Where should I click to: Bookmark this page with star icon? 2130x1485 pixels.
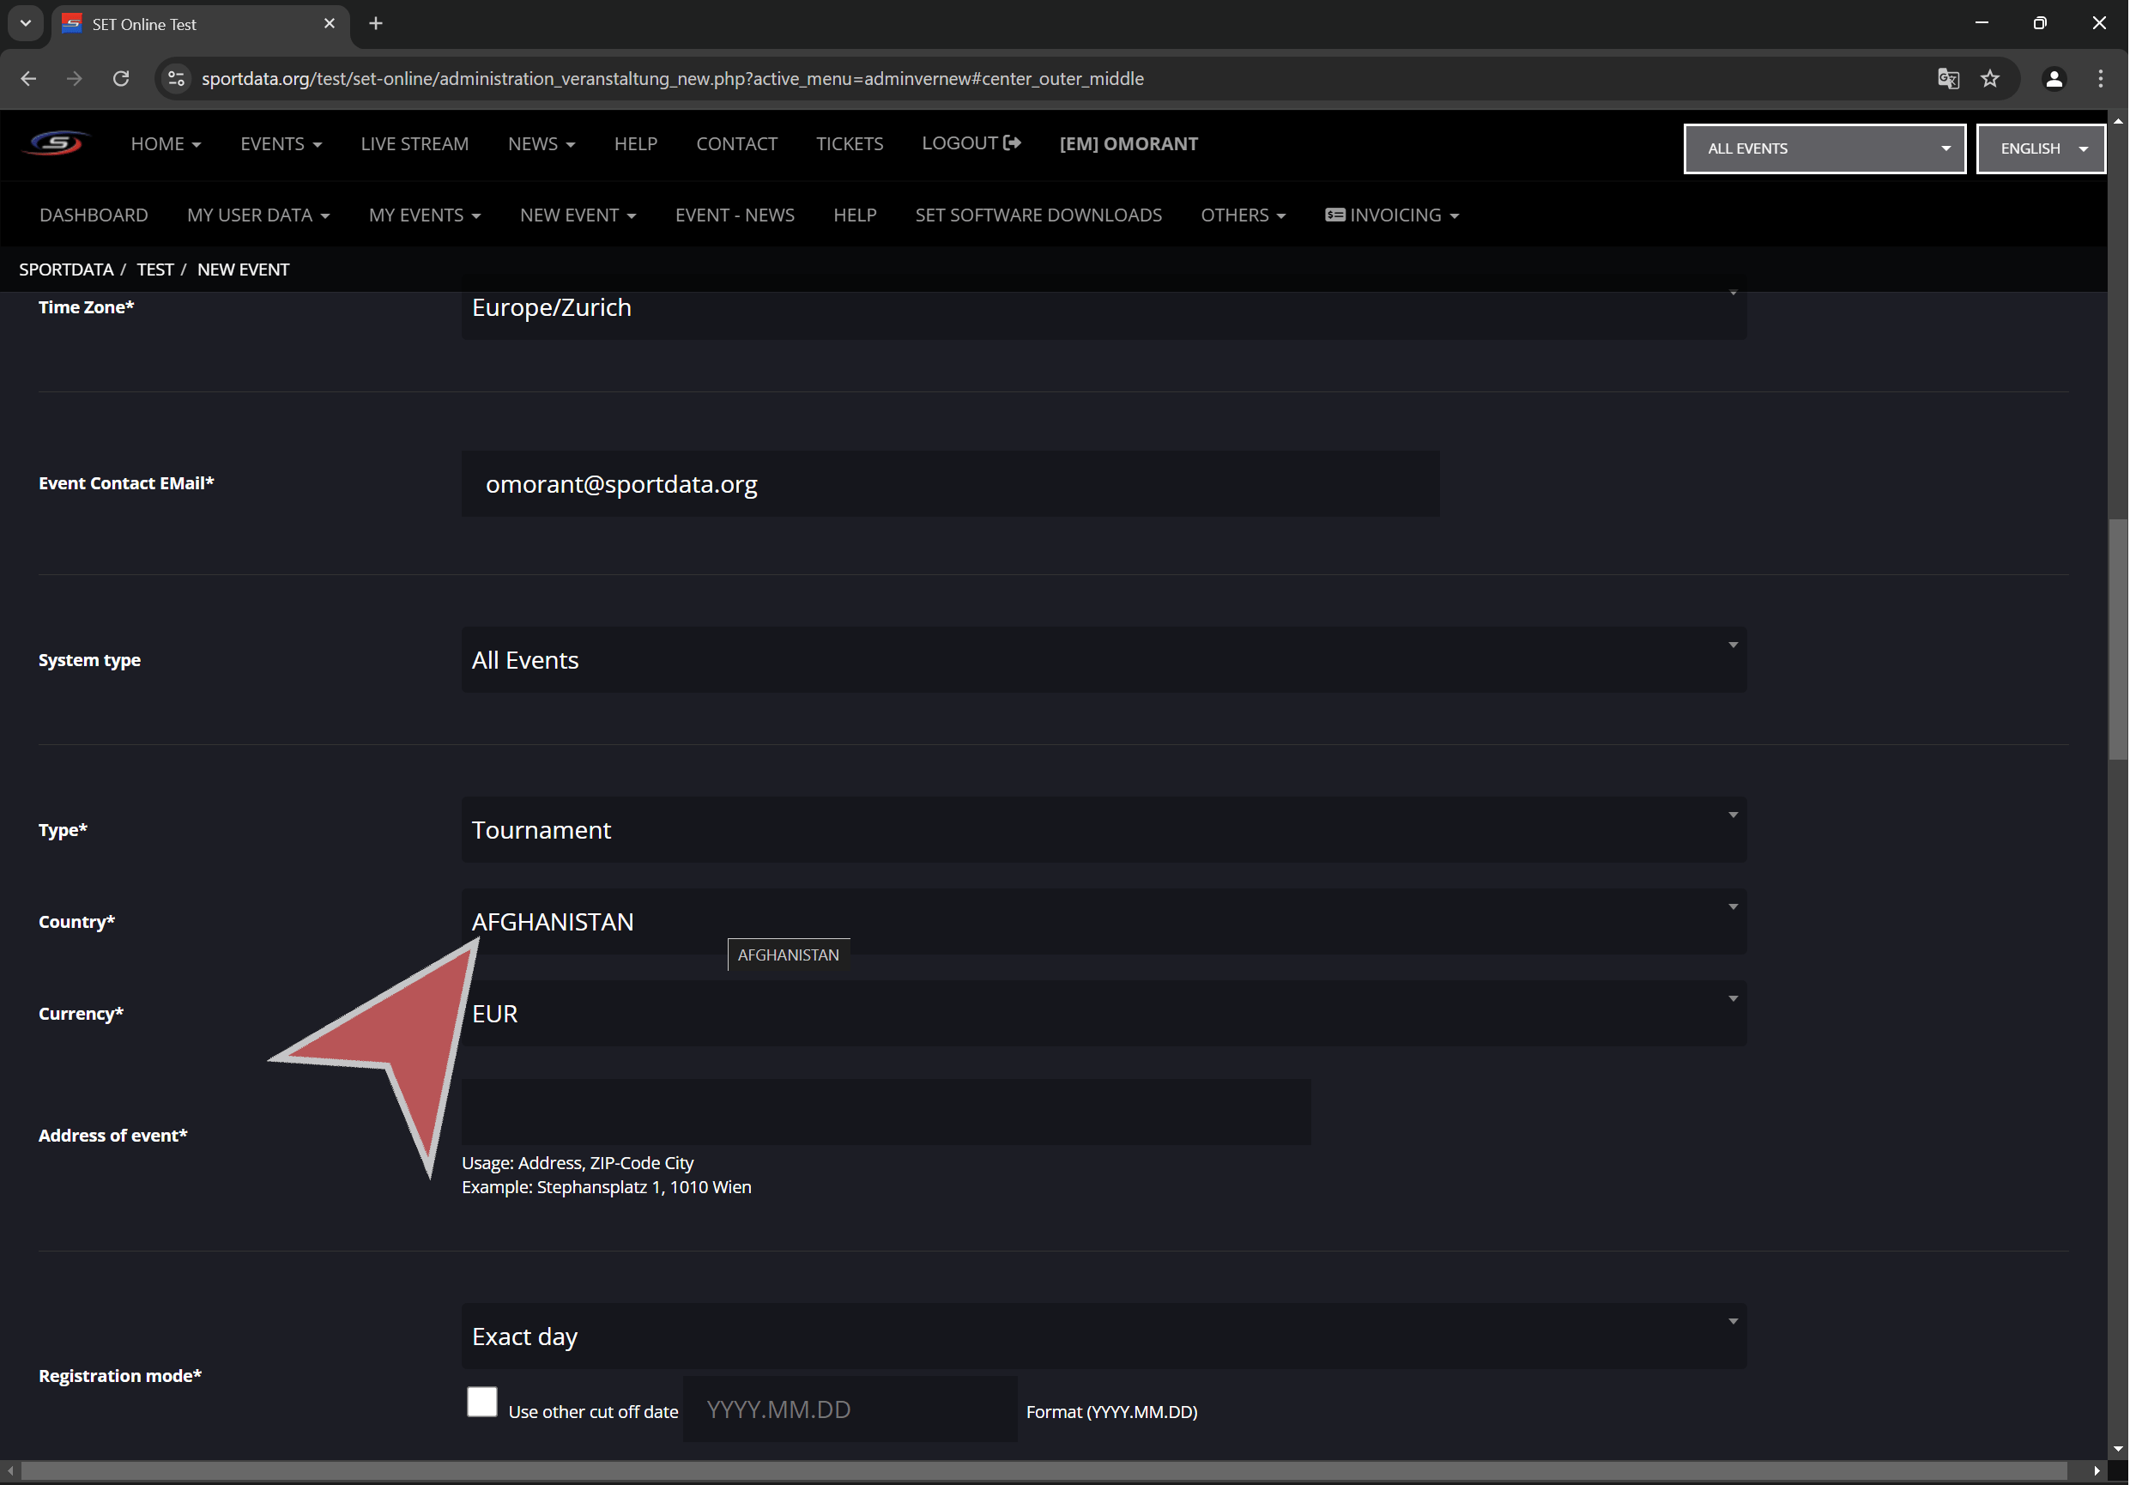click(1990, 79)
